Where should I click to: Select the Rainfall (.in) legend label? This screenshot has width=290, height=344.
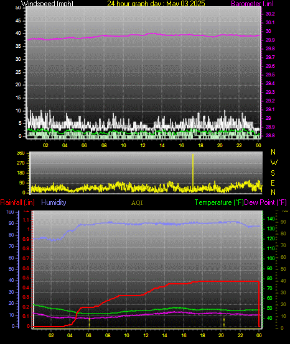pos(17,202)
